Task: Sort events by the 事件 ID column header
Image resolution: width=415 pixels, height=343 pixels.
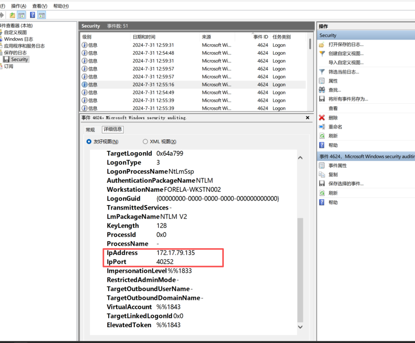Action: [260, 37]
